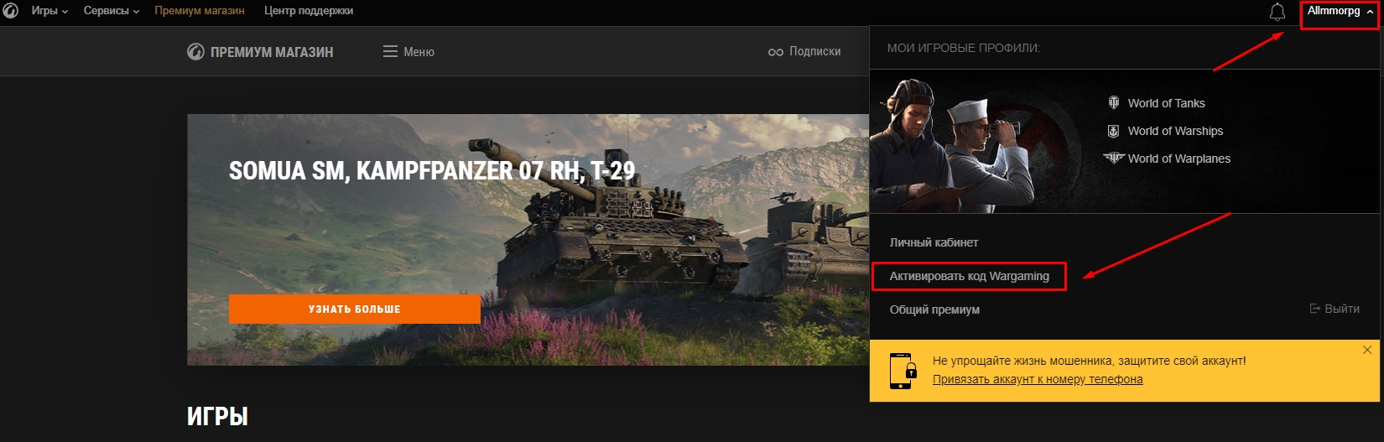
Task: Select Активировать код Wargaming entry
Action: point(969,276)
